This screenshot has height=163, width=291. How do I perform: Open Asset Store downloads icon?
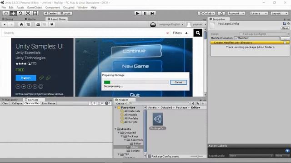coord(38,24)
